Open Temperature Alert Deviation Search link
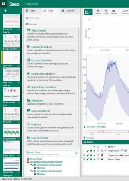This screenshot has width=129, height=181. pos(46,162)
